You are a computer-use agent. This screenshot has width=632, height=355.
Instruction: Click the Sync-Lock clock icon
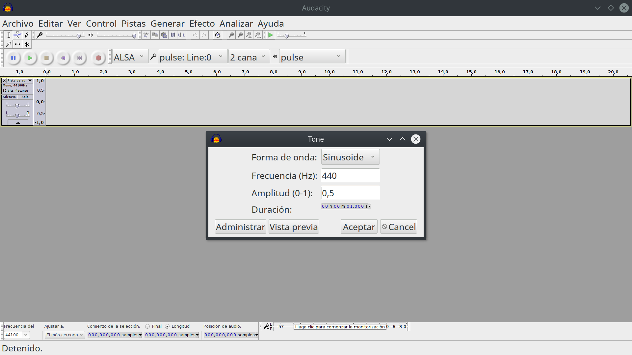pos(218,35)
